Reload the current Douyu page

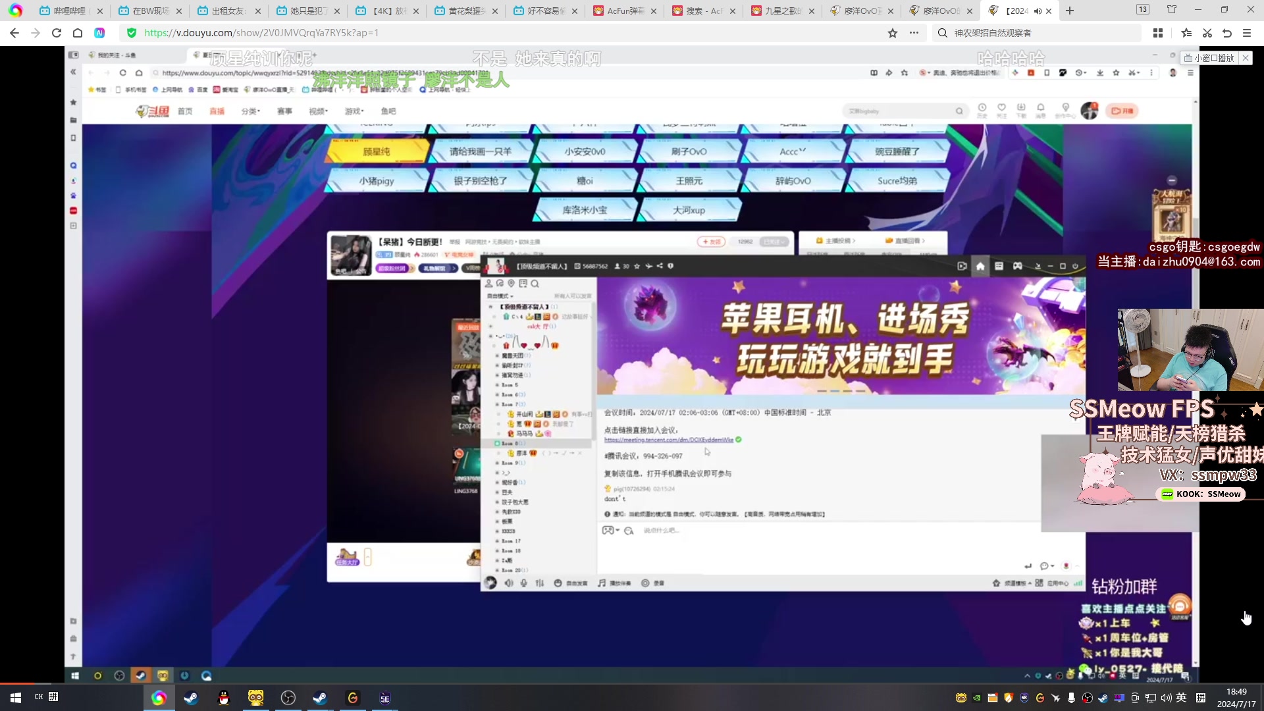[x=57, y=33]
